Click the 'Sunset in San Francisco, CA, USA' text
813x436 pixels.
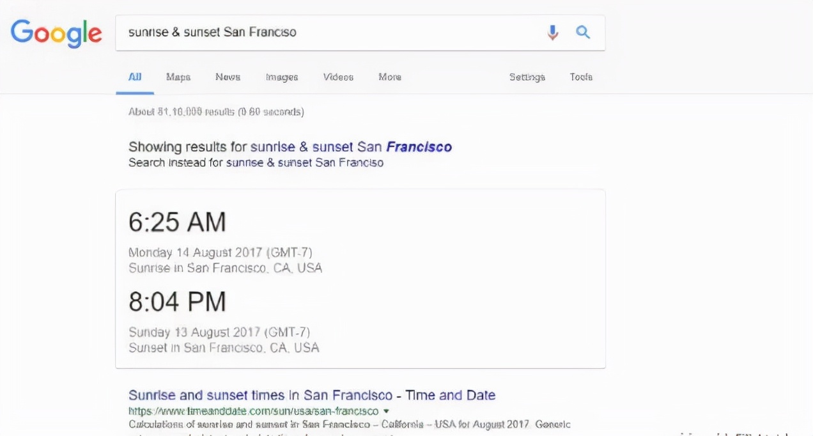pyautogui.click(x=224, y=348)
